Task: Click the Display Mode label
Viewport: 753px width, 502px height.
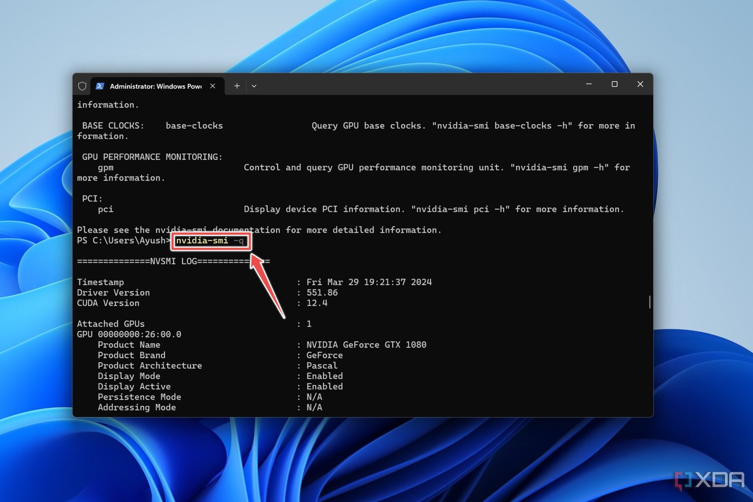Action: pos(129,376)
